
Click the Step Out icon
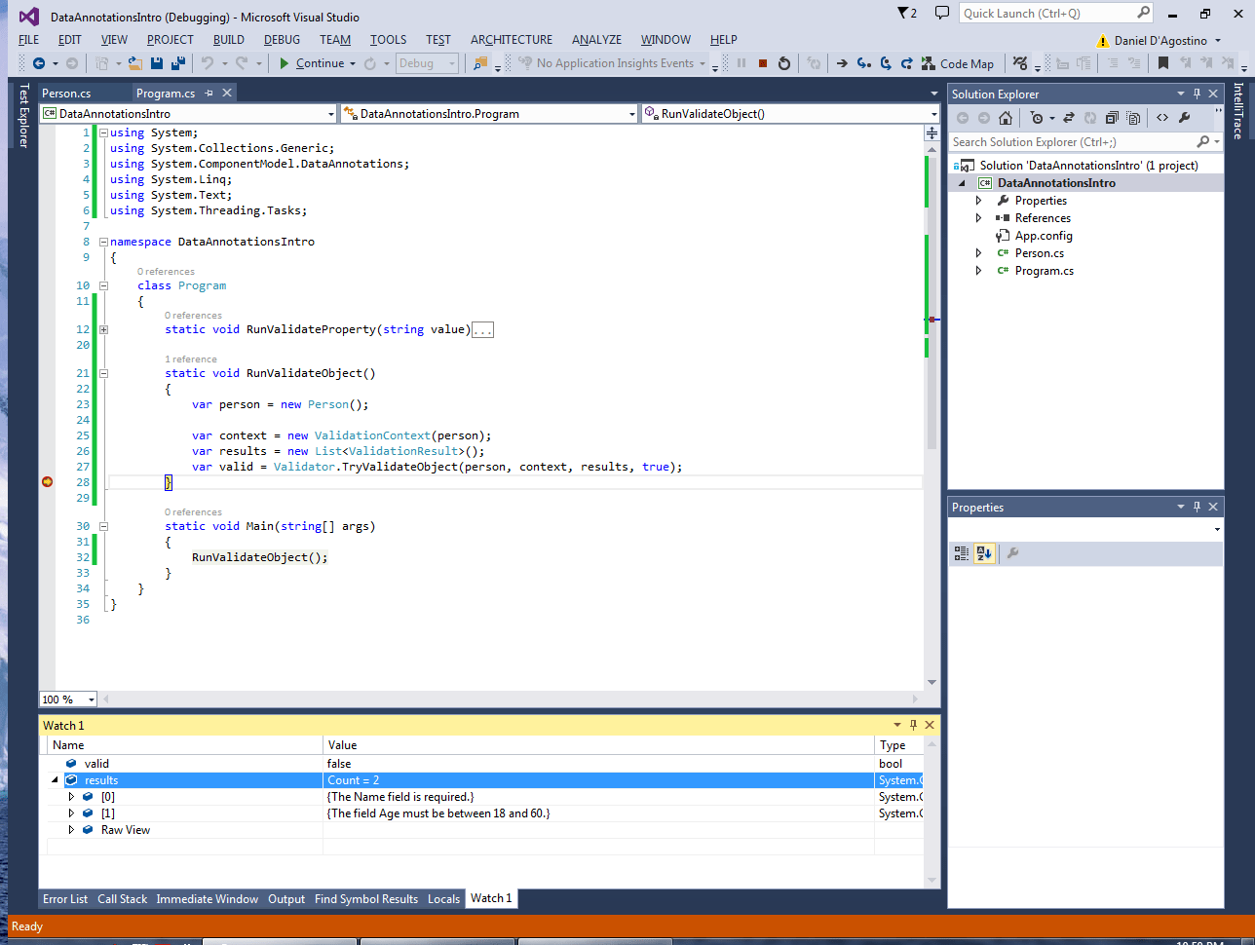click(x=907, y=63)
